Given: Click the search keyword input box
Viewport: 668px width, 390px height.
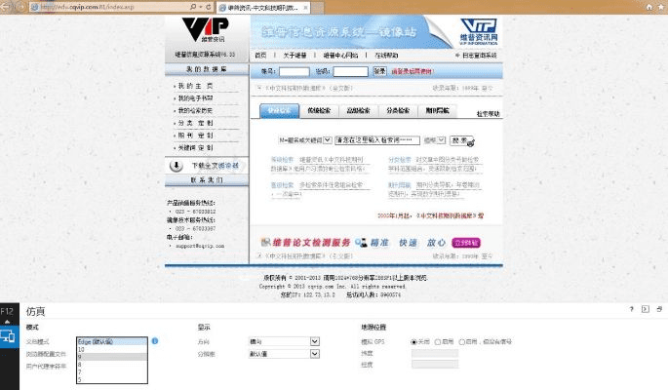Looking at the screenshot, I should [377, 140].
